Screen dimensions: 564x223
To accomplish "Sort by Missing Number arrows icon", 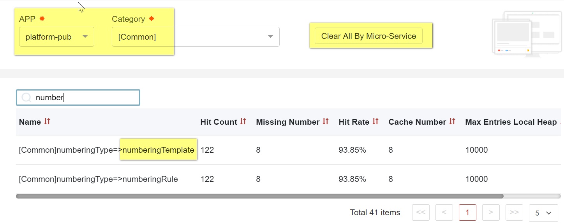I will tap(326, 122).
